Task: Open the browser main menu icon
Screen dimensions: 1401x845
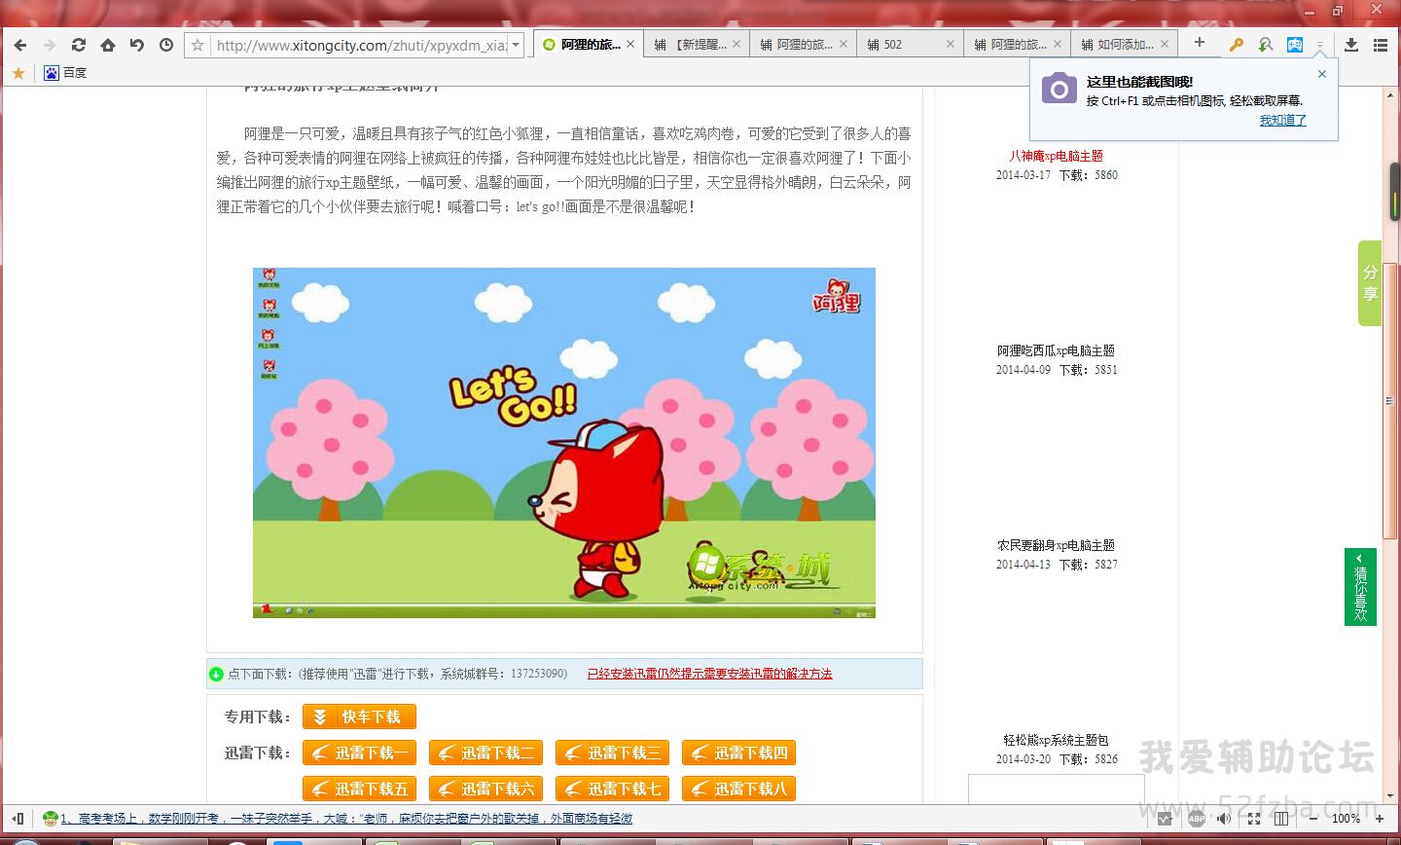Action: click(x=1381, y=45)
